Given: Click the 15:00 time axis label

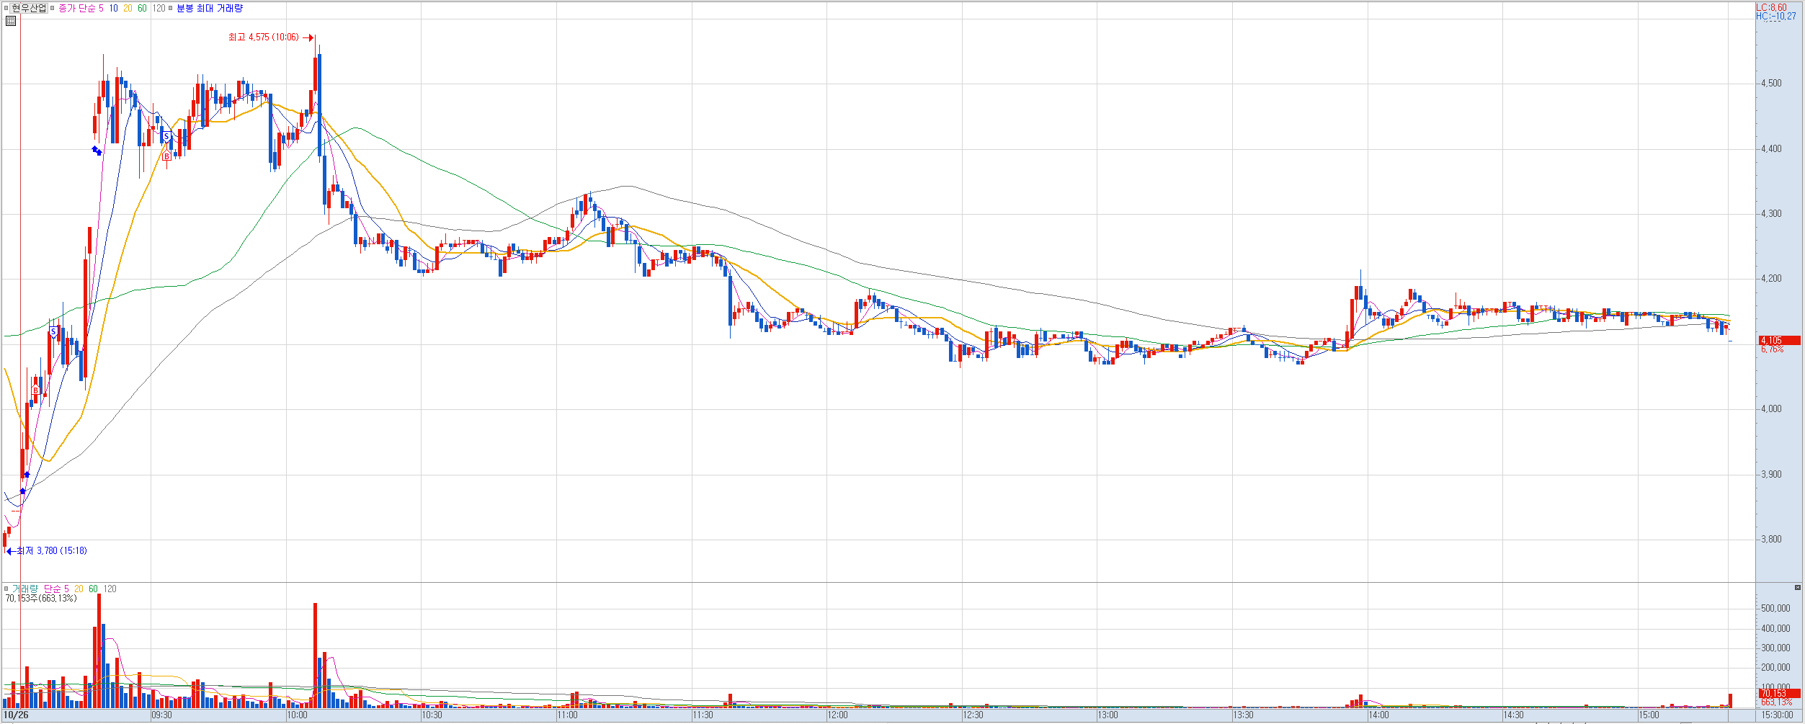Looking at the screenshot, I should [x=1649, y=715].
